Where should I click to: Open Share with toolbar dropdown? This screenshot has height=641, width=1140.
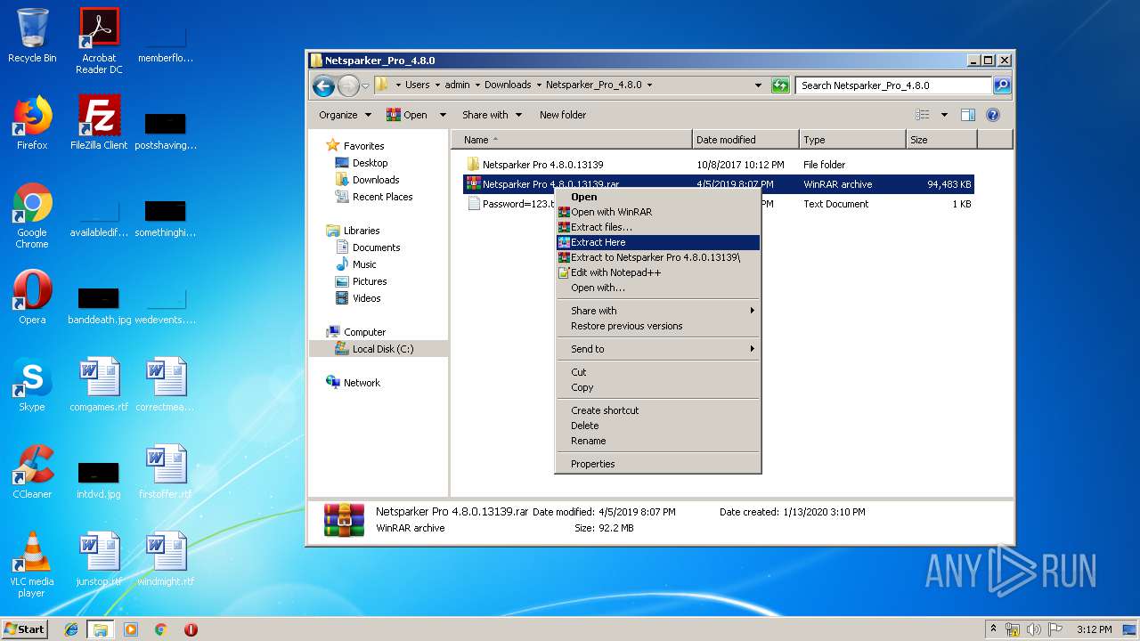point(492,115)
